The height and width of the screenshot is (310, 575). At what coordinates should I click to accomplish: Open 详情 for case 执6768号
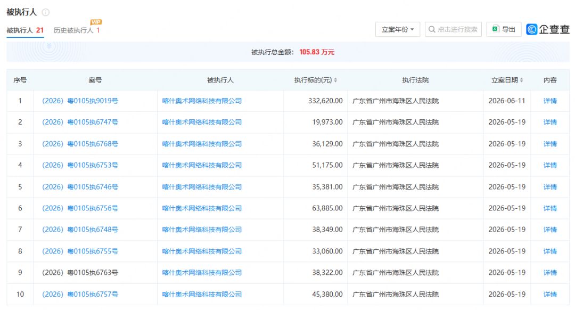click(x=550, y=144)
